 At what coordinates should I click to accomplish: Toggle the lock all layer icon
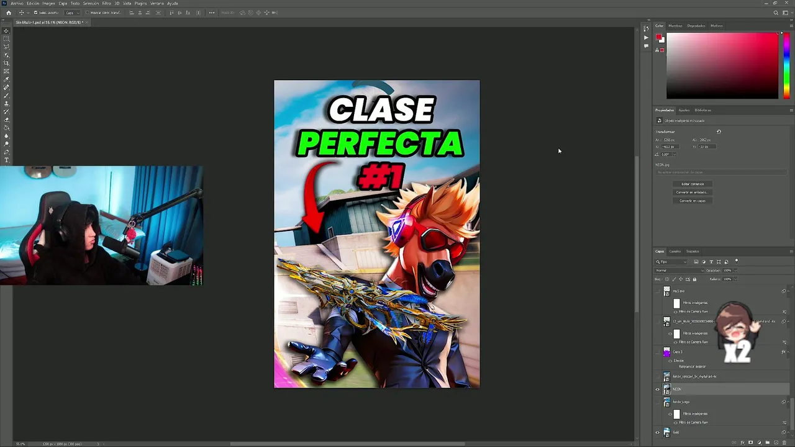pos(694,279)
